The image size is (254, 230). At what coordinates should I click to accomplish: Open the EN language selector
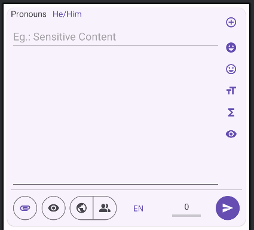click(x=138, y=208)
